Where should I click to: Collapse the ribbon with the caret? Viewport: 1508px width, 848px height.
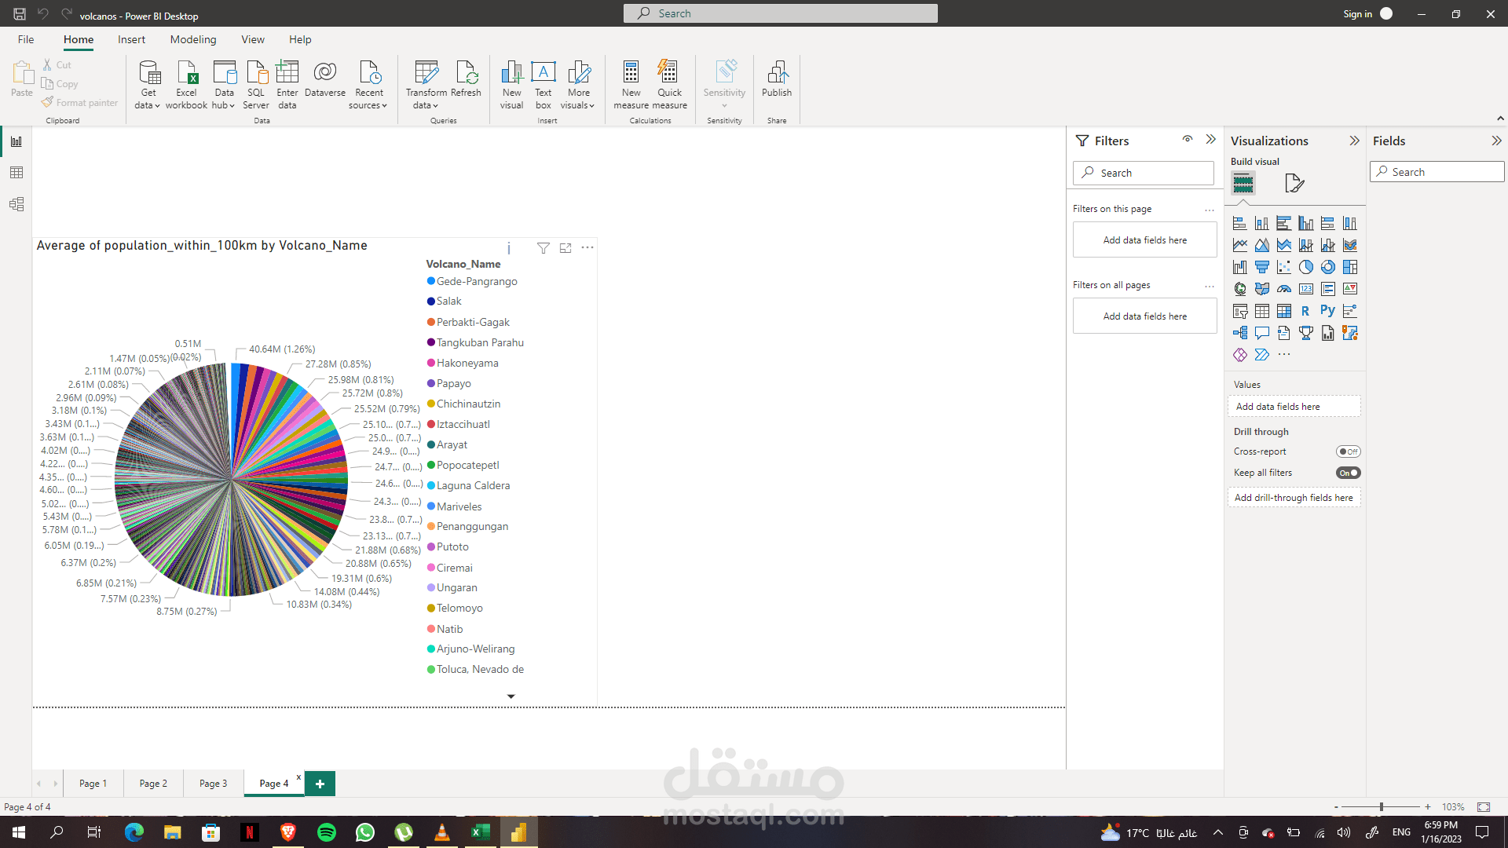(1500, 119)
